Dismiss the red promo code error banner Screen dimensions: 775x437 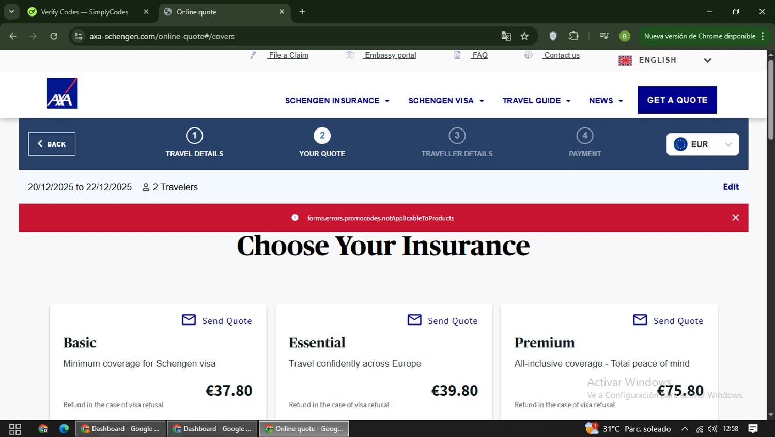pos(736,218)
